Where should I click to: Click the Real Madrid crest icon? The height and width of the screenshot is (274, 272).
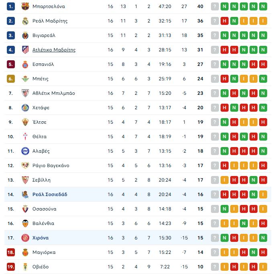click(x=25, y=21)
